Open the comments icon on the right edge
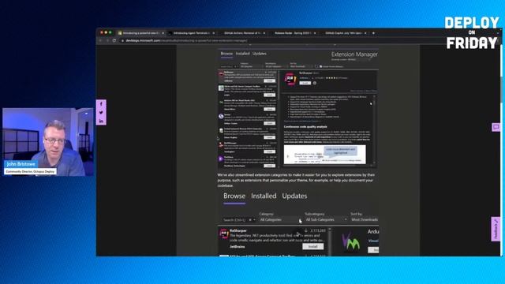Viewport: 505px width, 284px height. click(496, 127)
